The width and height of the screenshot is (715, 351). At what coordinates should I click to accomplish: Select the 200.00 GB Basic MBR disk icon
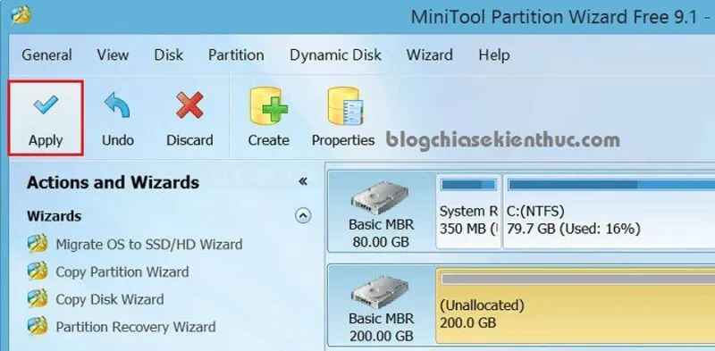[x=381, y=293]
